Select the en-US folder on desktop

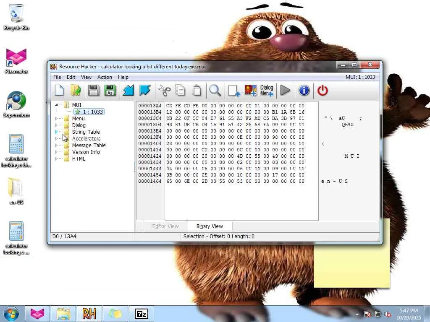pyautogui.click(x=16, y=191)
